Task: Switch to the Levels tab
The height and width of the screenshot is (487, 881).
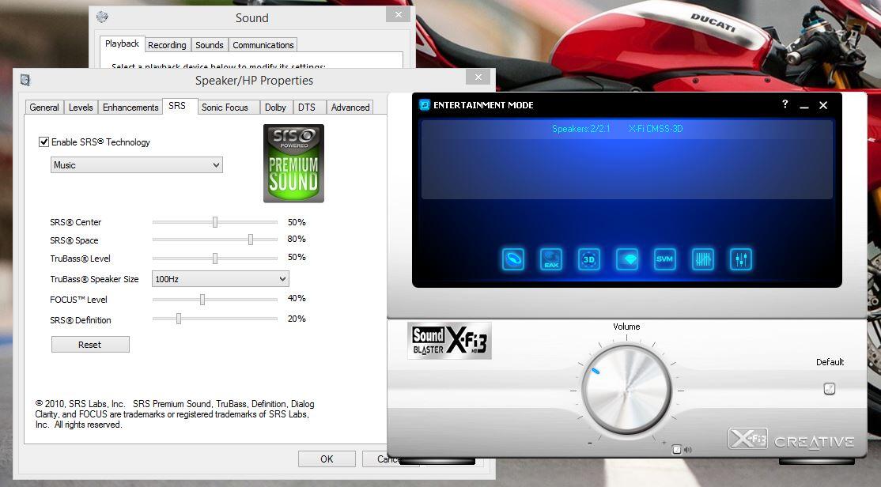Action: point(81,108)
